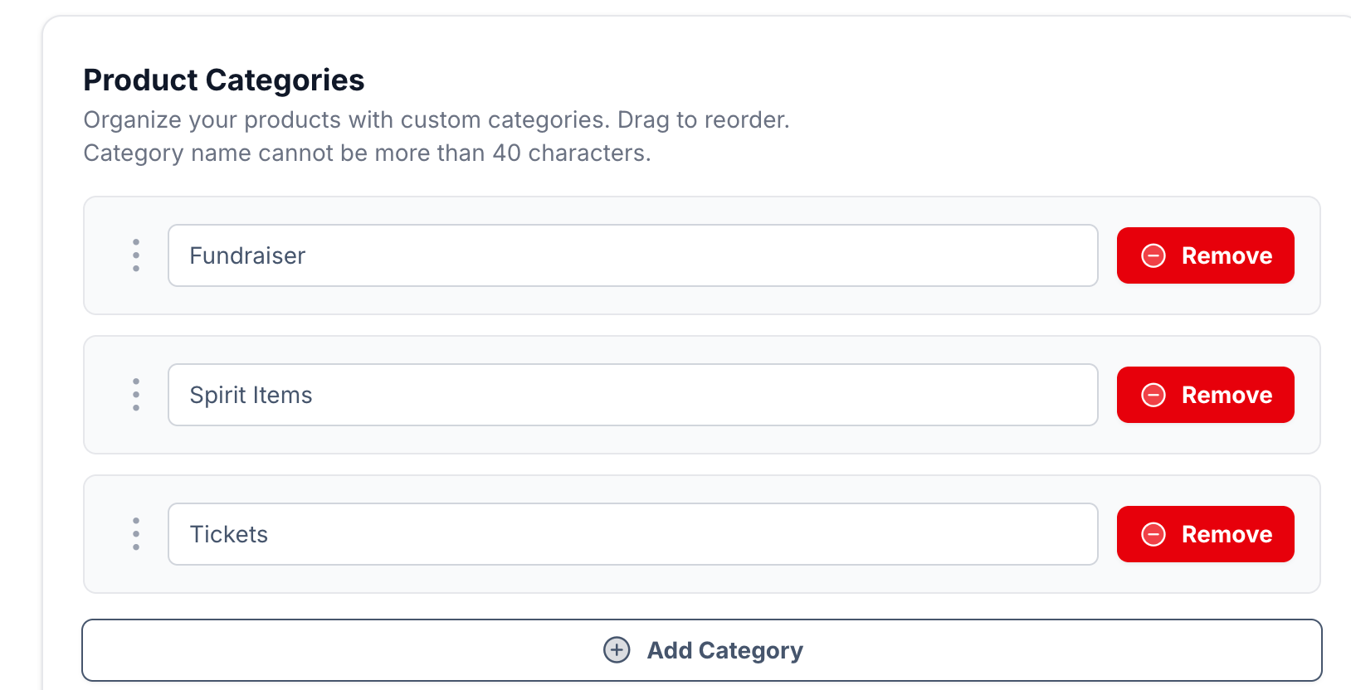Screen dimensions: 1351x690
Task: Click into the Spirit Items text field
Action: click(632, 395)
